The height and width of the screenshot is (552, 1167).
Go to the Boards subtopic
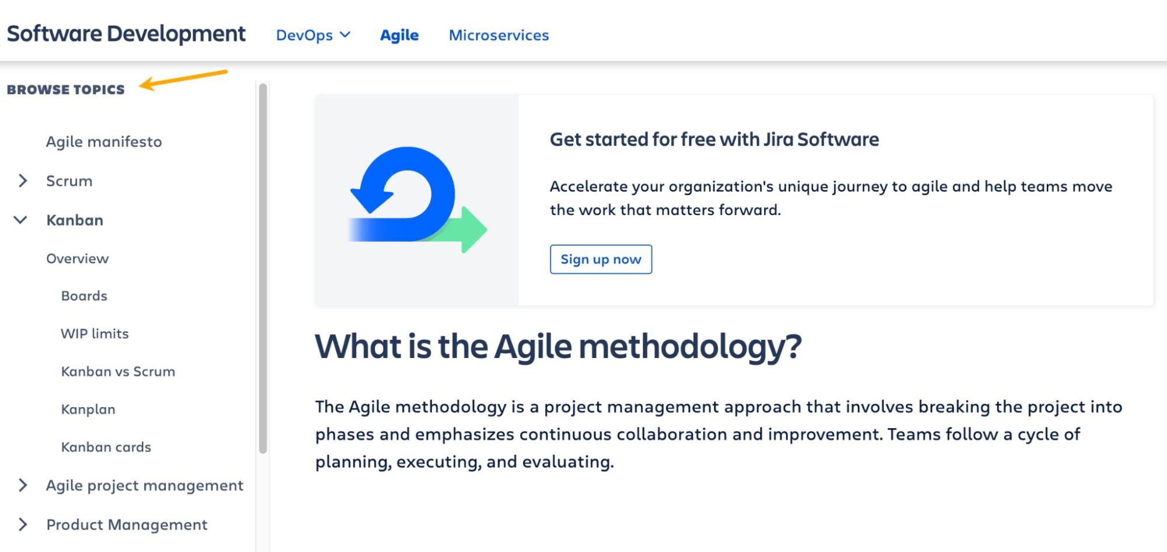point(84,296)
